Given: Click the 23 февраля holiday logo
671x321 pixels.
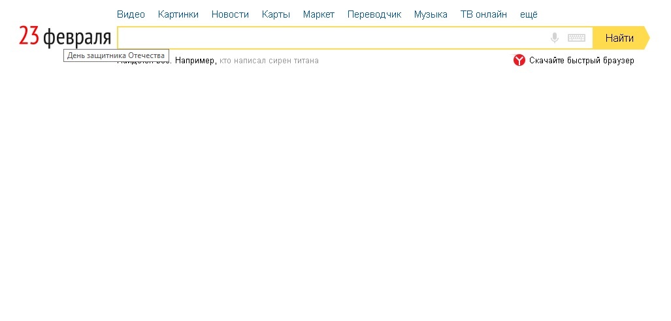Looking at the screenshot, I should (65, 37).
